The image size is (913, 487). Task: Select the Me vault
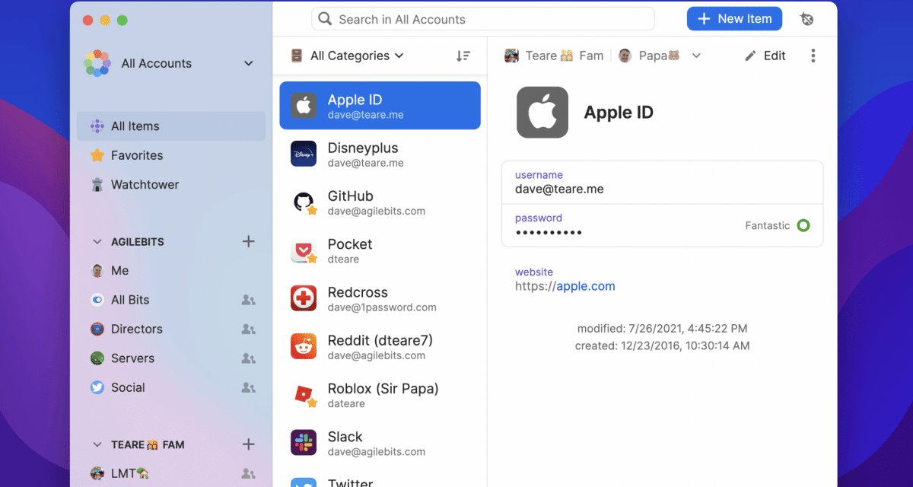point(171,270)
